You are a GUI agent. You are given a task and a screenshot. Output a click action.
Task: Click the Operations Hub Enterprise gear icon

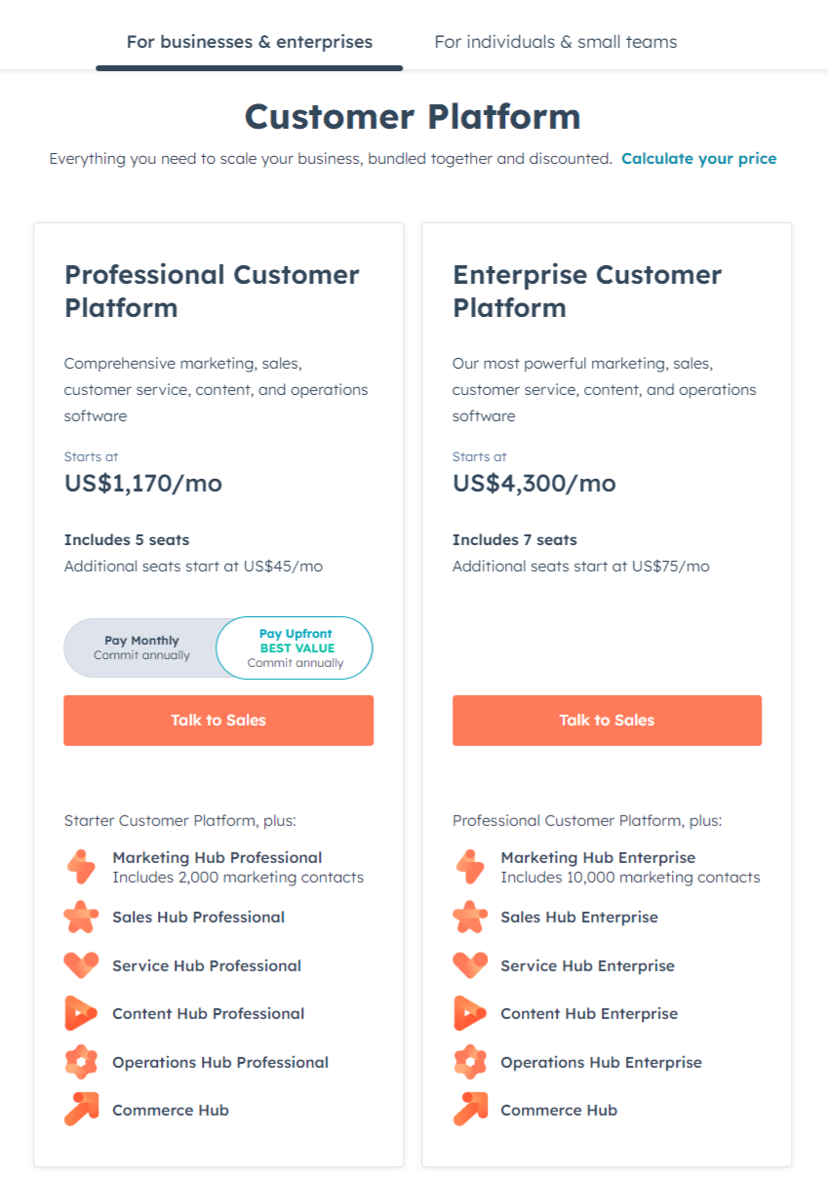tap(470, 1062)
